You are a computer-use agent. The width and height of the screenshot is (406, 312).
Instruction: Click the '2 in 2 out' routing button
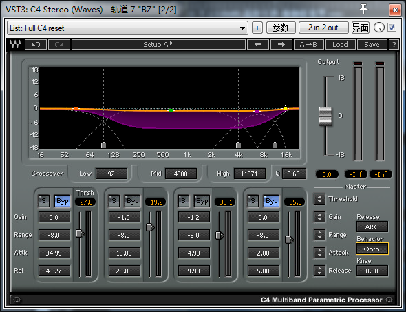pos(323,28)
